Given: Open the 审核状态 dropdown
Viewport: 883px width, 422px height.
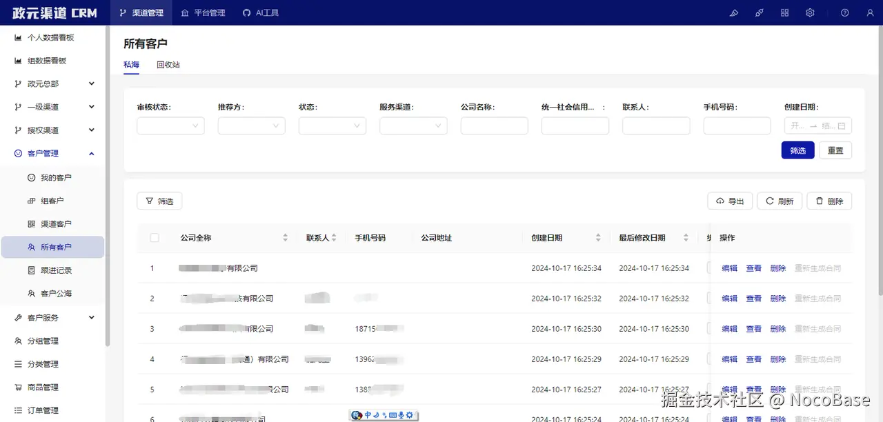Looking at the screenshot, I should click(170, 125).
